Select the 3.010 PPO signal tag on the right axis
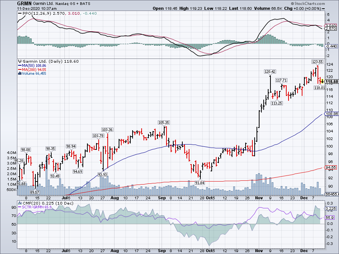This screenshot has width=339, height=254. point(331,26)
